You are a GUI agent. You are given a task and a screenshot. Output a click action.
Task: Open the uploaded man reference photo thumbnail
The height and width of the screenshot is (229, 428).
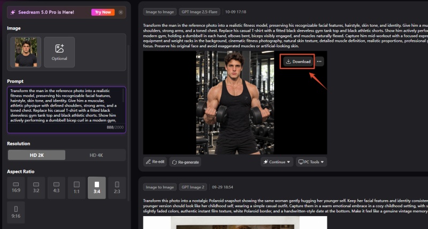click(26, 52)
